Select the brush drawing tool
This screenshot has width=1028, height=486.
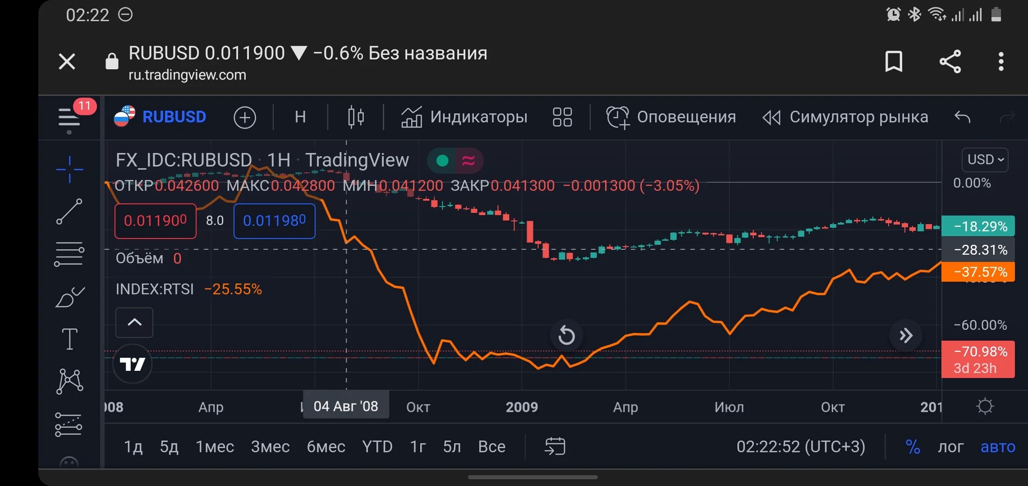(x=69, y=297)
